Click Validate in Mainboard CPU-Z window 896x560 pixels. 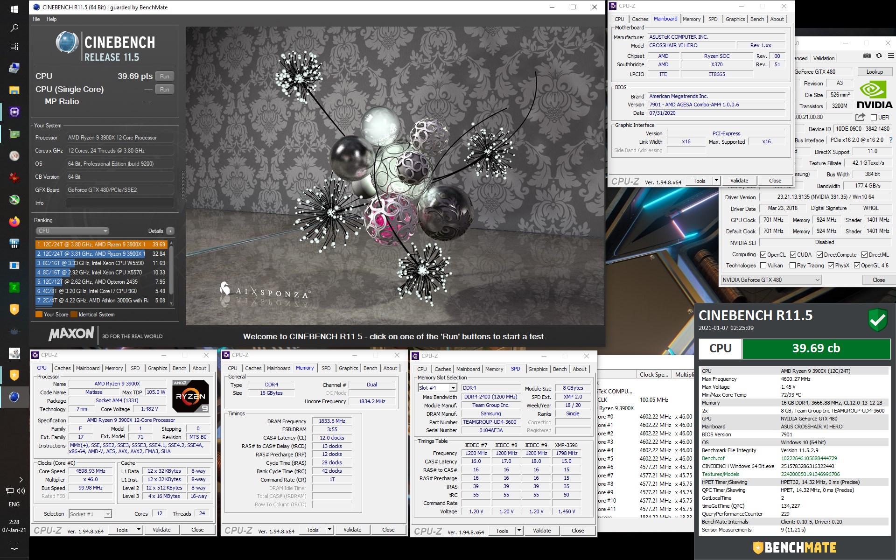click(739, 181)
